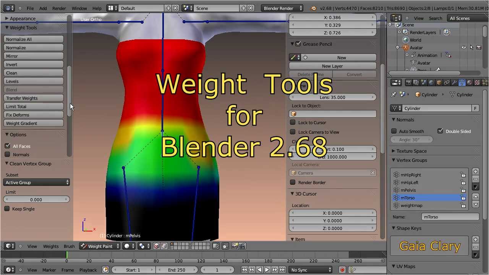Collapse the Vertex Groups panel

click(393, 160)
